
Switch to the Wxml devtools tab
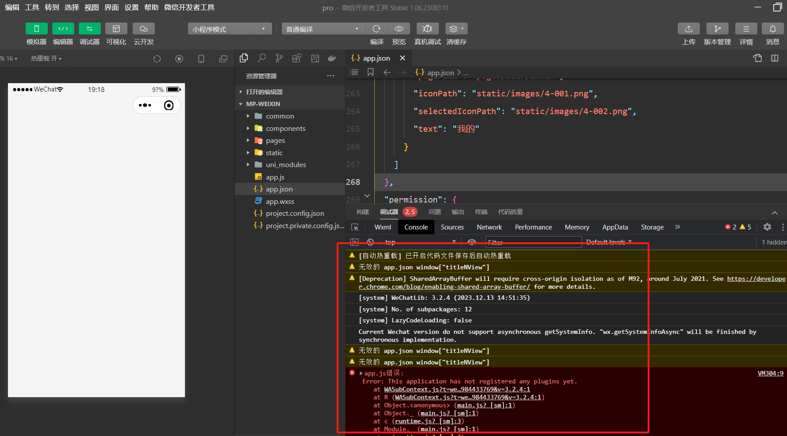click(383, 227)
